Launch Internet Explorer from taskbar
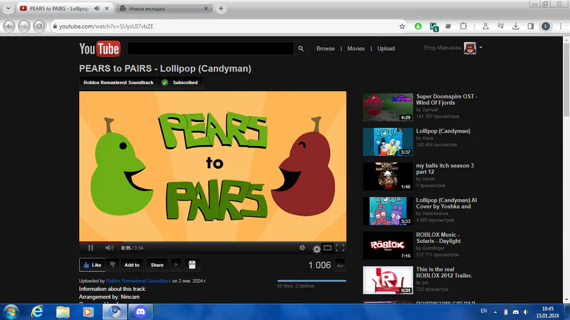570x320 pixels. (37, 312)
